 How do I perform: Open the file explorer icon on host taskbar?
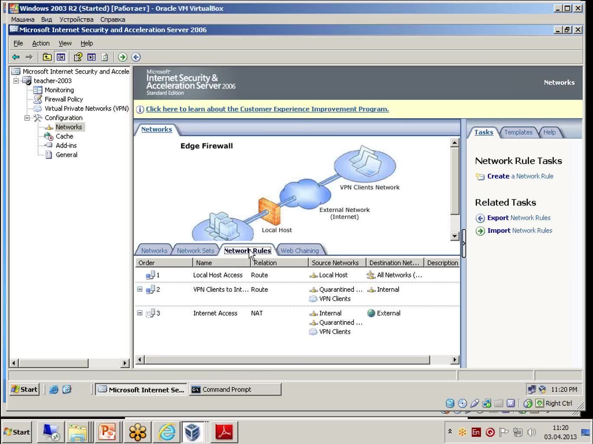pos(78,432)
